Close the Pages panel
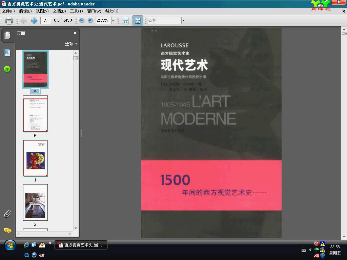The width and height of the screenshot is (347, 260). [x=75, y=33]
